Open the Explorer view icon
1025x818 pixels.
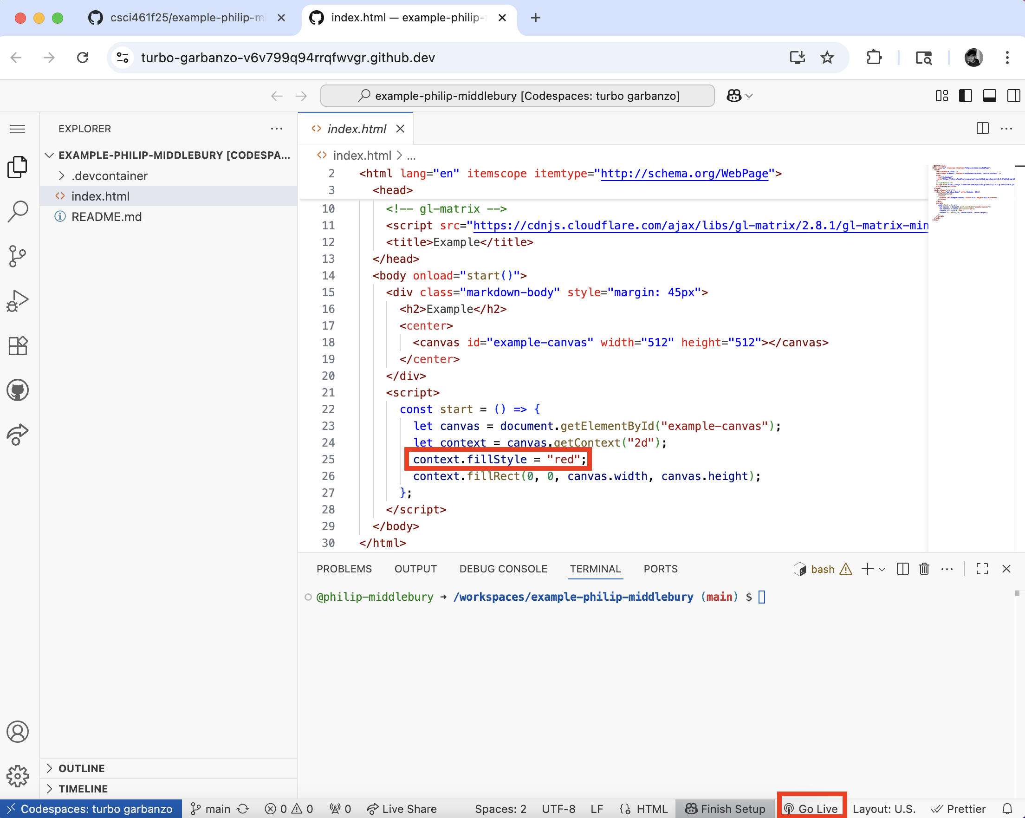click(x=18, y=167)
